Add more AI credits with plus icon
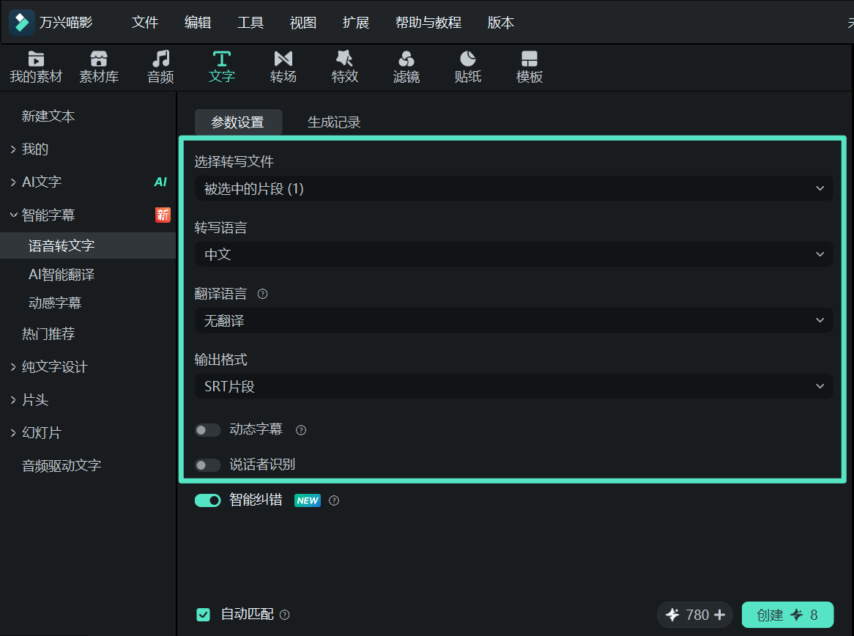The height and width of the screenshot is (636, 854). (x=719, y=615)
